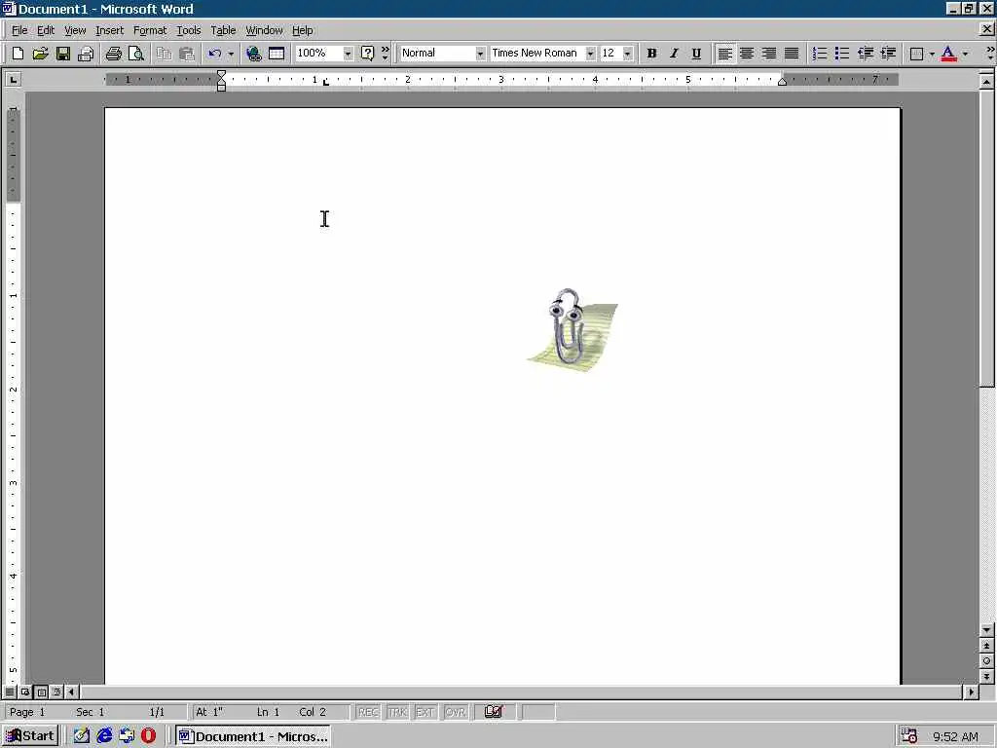
Task: Click the Copy icon in toolbar
Action: pos(164,54)
